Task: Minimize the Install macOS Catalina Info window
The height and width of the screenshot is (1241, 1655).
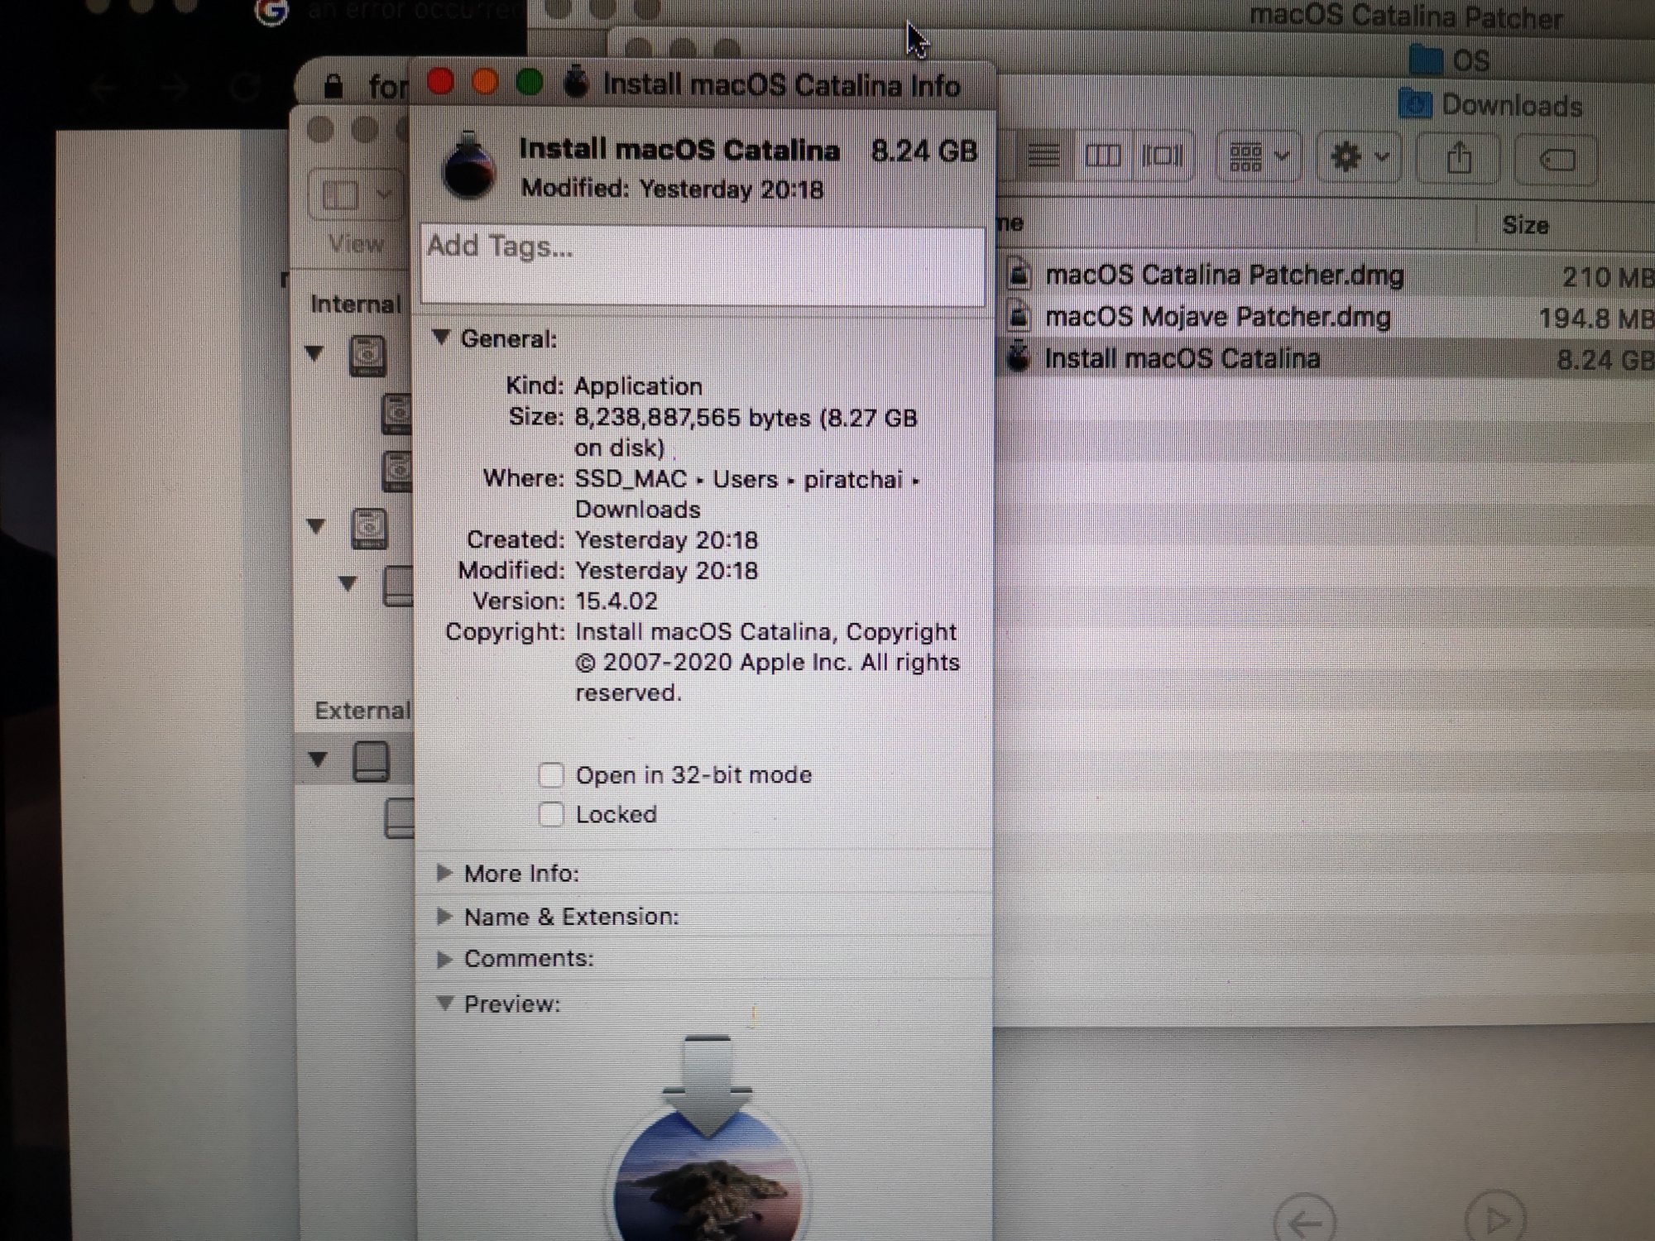Action: 485,81
